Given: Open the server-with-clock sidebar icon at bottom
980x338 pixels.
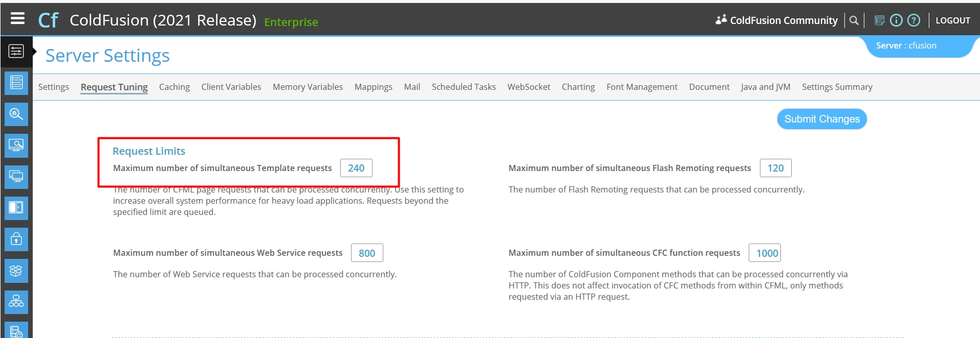Looking at the screenshot, I should [16, 331].
